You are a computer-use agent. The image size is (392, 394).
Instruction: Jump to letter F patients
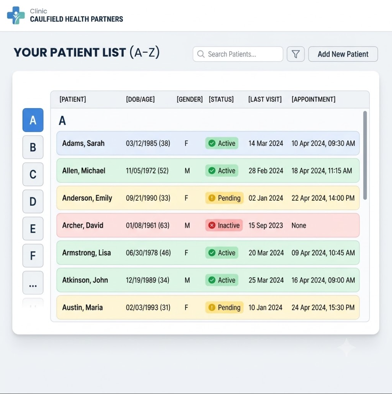[x=33, y=256]
